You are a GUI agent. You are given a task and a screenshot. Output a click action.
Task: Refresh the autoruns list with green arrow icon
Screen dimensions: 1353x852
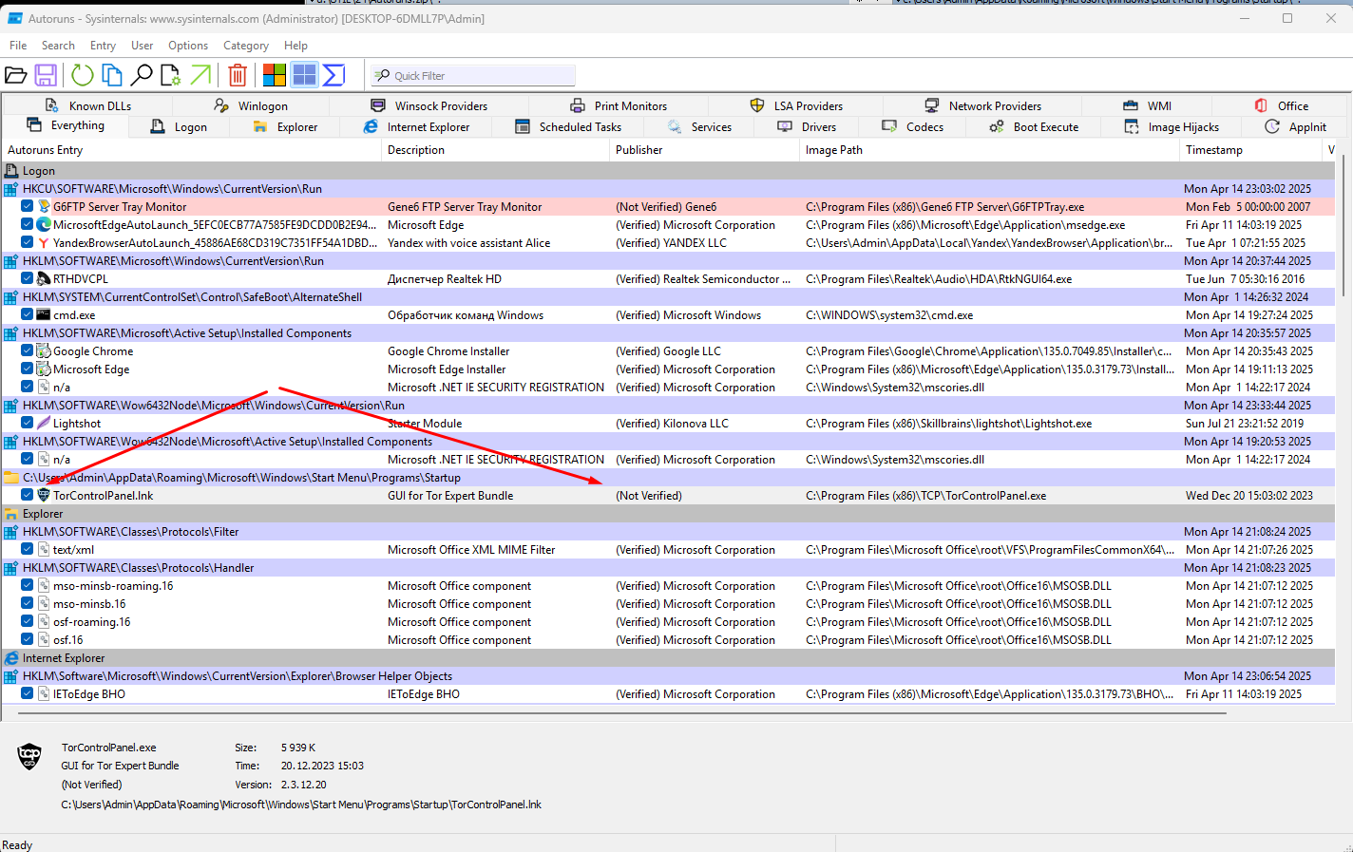(83, 75)
